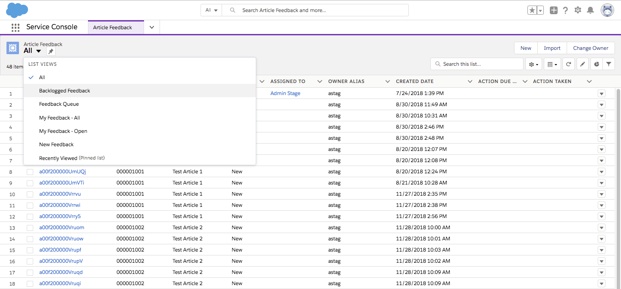Click inside the Search this list field
The height and width of the screenshot is (289, 621).
coord(477,64)
